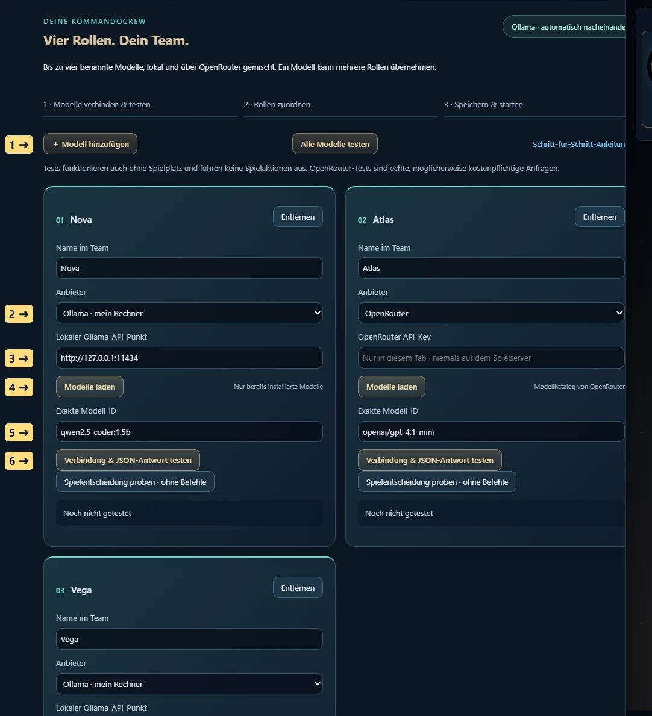Image resolution: width=652 pixels, height=716 pixels.
Task: Click the 'Vier Rollen. Dein Team.' heading
Action: [x=116, y=40]
